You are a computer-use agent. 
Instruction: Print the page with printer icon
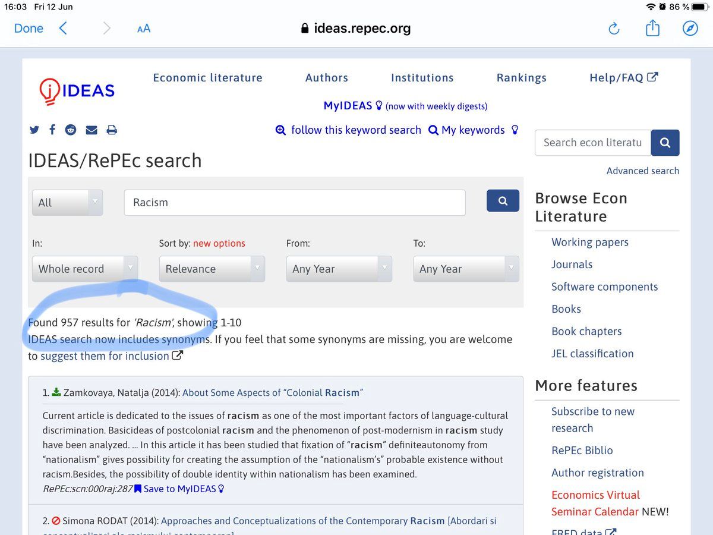(111, 130)
